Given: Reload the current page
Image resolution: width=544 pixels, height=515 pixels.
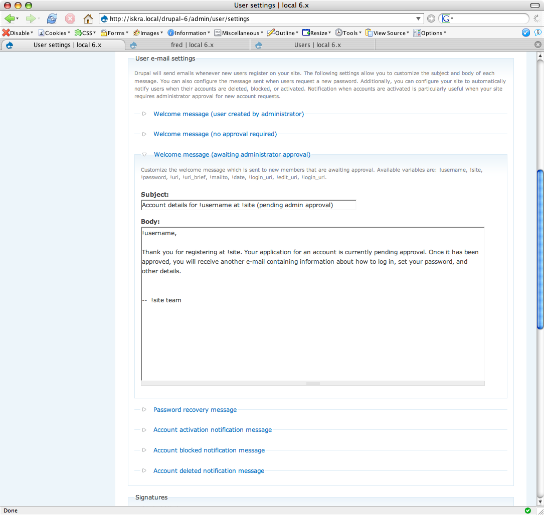Looking at the screenshot, I should click(x=52, y=19).
